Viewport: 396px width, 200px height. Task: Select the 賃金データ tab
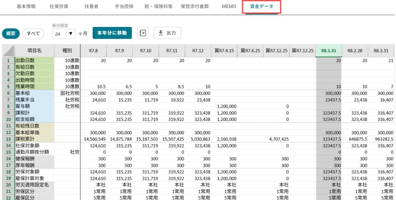[x=262, y=7]
